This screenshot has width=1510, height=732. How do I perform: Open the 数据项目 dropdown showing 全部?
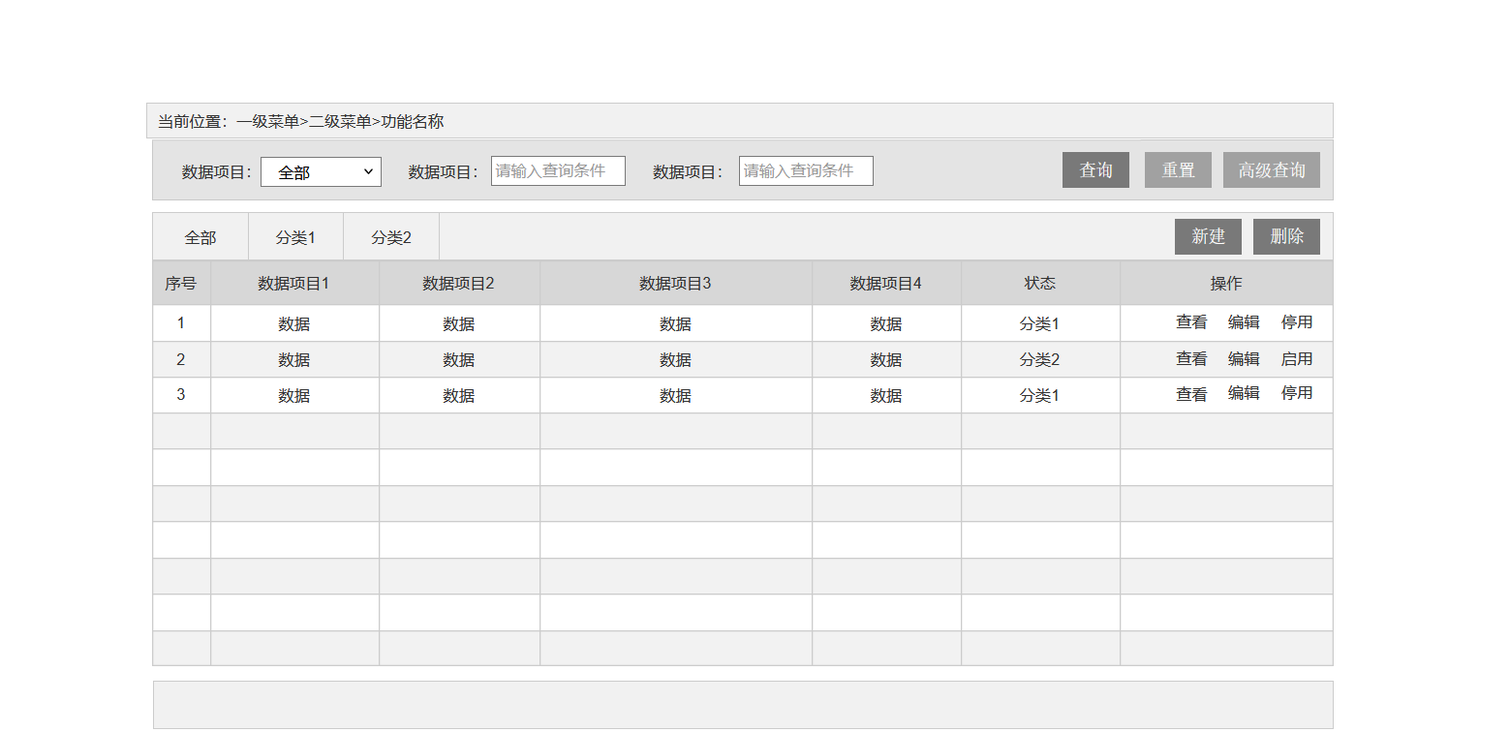point(321,171)
